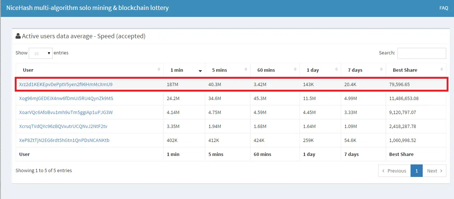Open user XcrsqTVdQYc96zBQVxutrUCQNvJ2NtF2tv
The height and width of the screenshot is (199, 454).
pyautogui.click(x=63, y=126)
